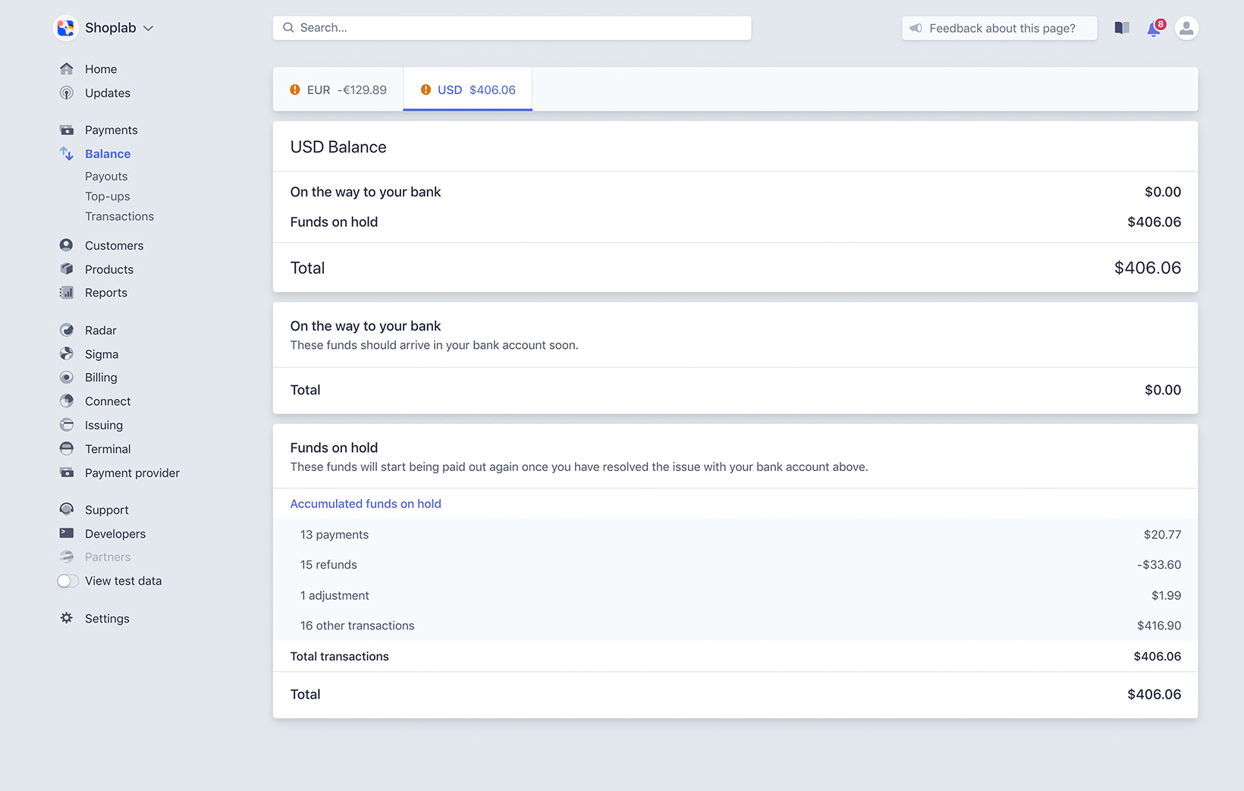This screenshot has height=791, width=1244.
Task: Click the Terminal icon in sidebar
Action: tap(67, 449)
